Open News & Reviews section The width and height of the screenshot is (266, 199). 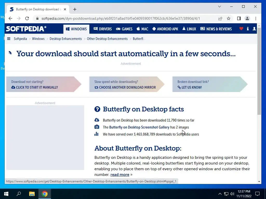(x=216, y=29)
